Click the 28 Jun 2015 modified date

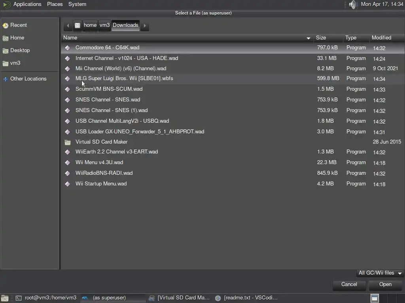point(387,142)
